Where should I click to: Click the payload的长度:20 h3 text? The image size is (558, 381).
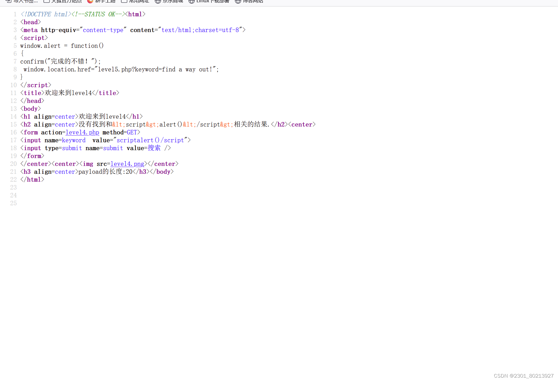pos(105,172)
